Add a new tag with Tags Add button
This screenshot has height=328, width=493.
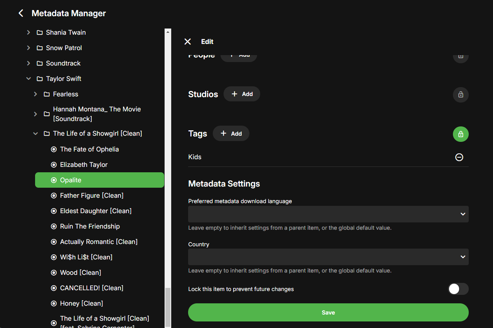[x=231, y=133]
